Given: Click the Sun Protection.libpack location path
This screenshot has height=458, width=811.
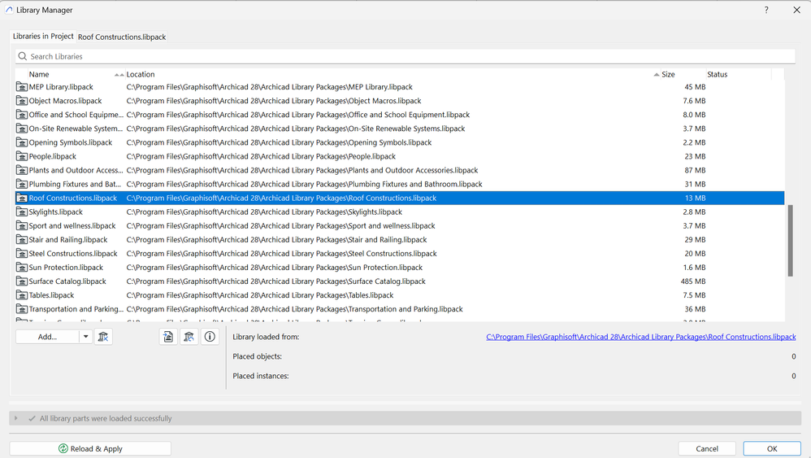Looking at the screenshot, I should pos(275,268).
